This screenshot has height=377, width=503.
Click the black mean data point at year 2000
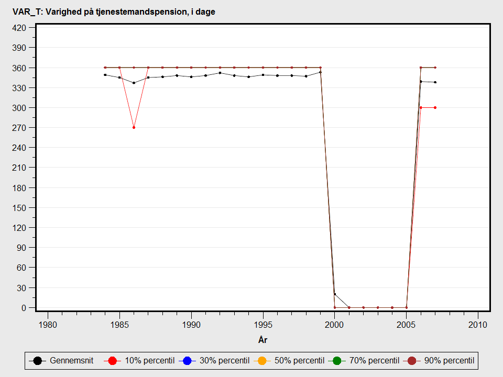click(x=335, y=294)
